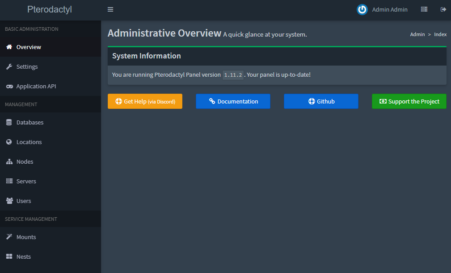Image resolution: width=451 pixels, height=273 pixels.
Task: Click the Nodes sitemap icon
Action: (9, 161)
